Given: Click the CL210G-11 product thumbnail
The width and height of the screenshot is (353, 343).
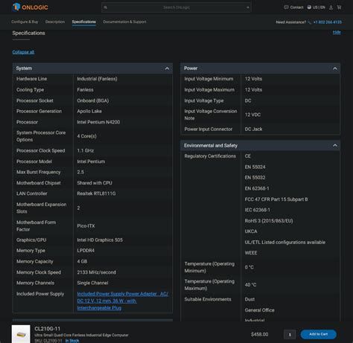Looking at the screenshot, I should tap(21, 334).
